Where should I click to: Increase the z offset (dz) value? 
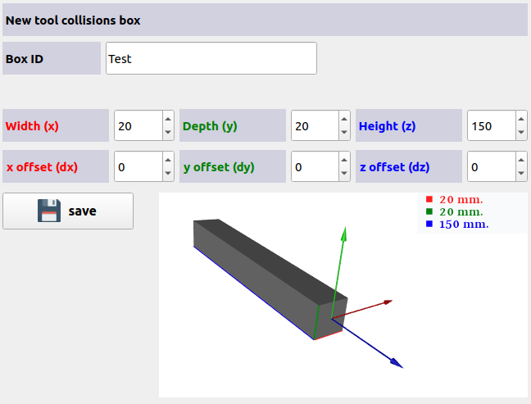pyautogui.click(x=521, y=160)
